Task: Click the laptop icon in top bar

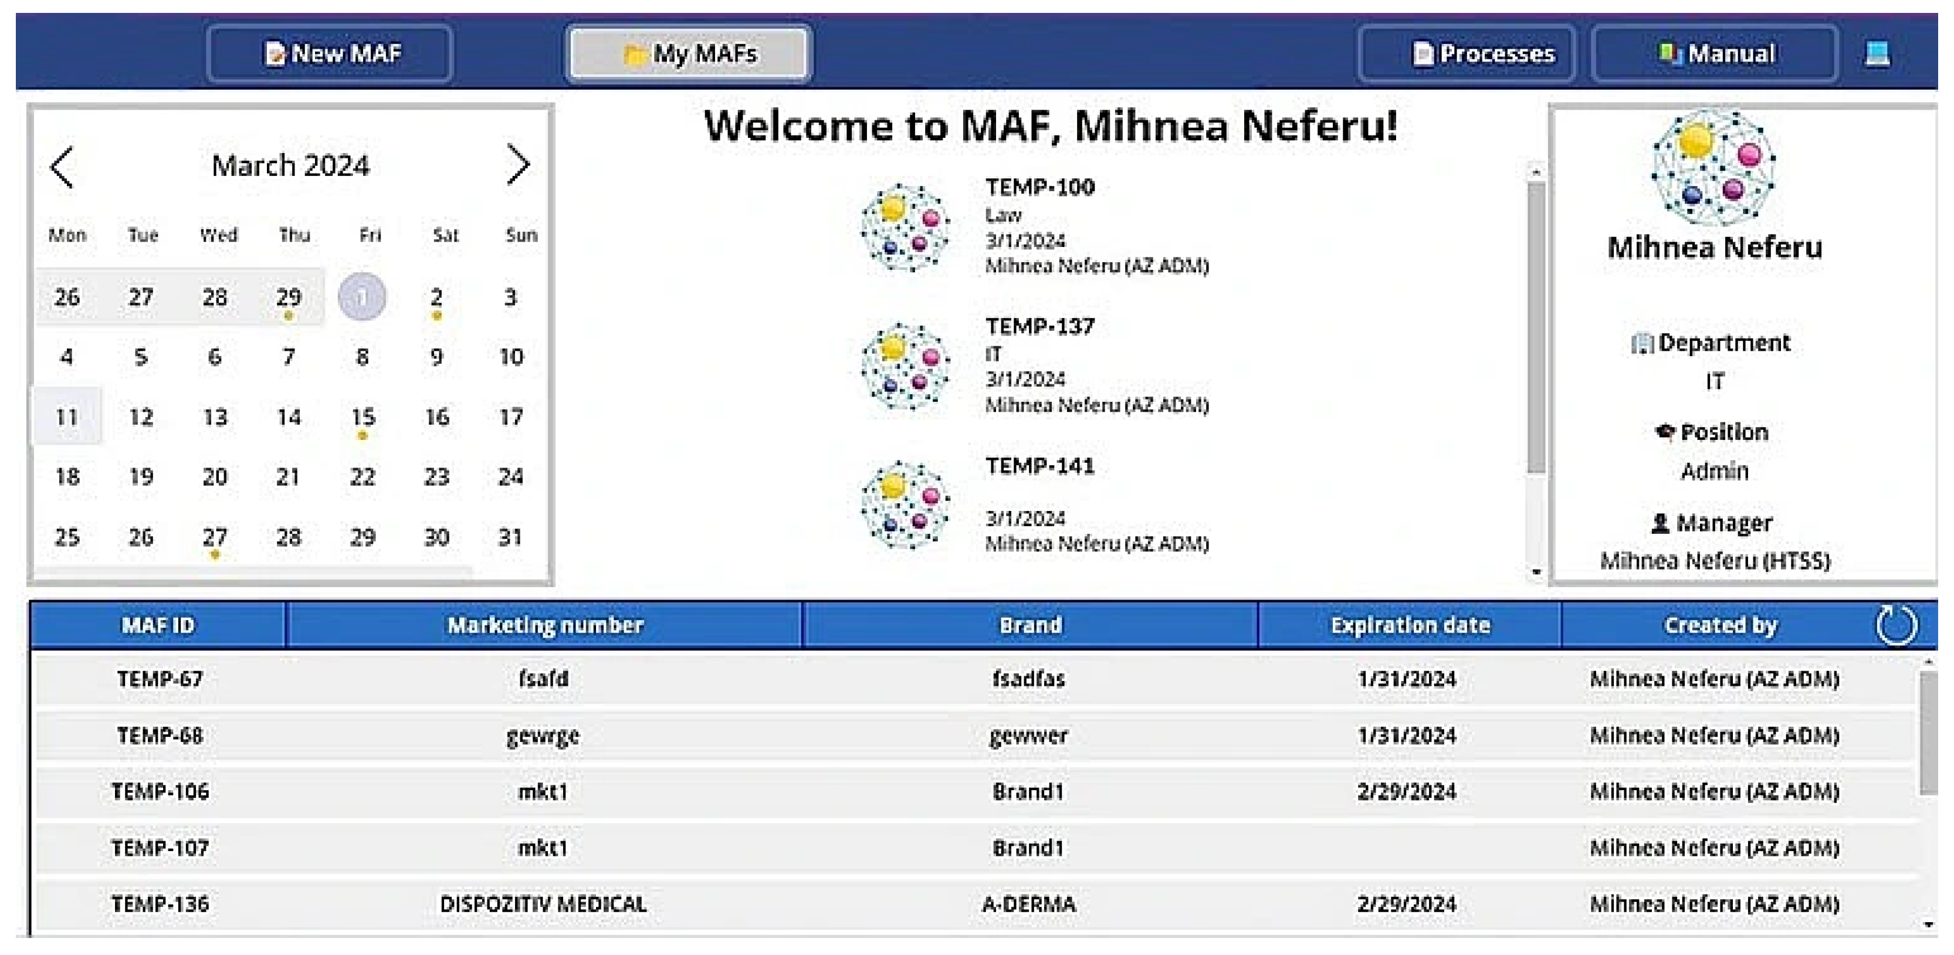Action: pyautogui.click(x=1877, y=54)
